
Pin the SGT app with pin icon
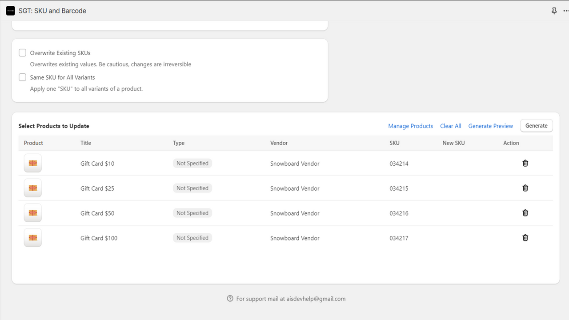(x=554, y=11)
